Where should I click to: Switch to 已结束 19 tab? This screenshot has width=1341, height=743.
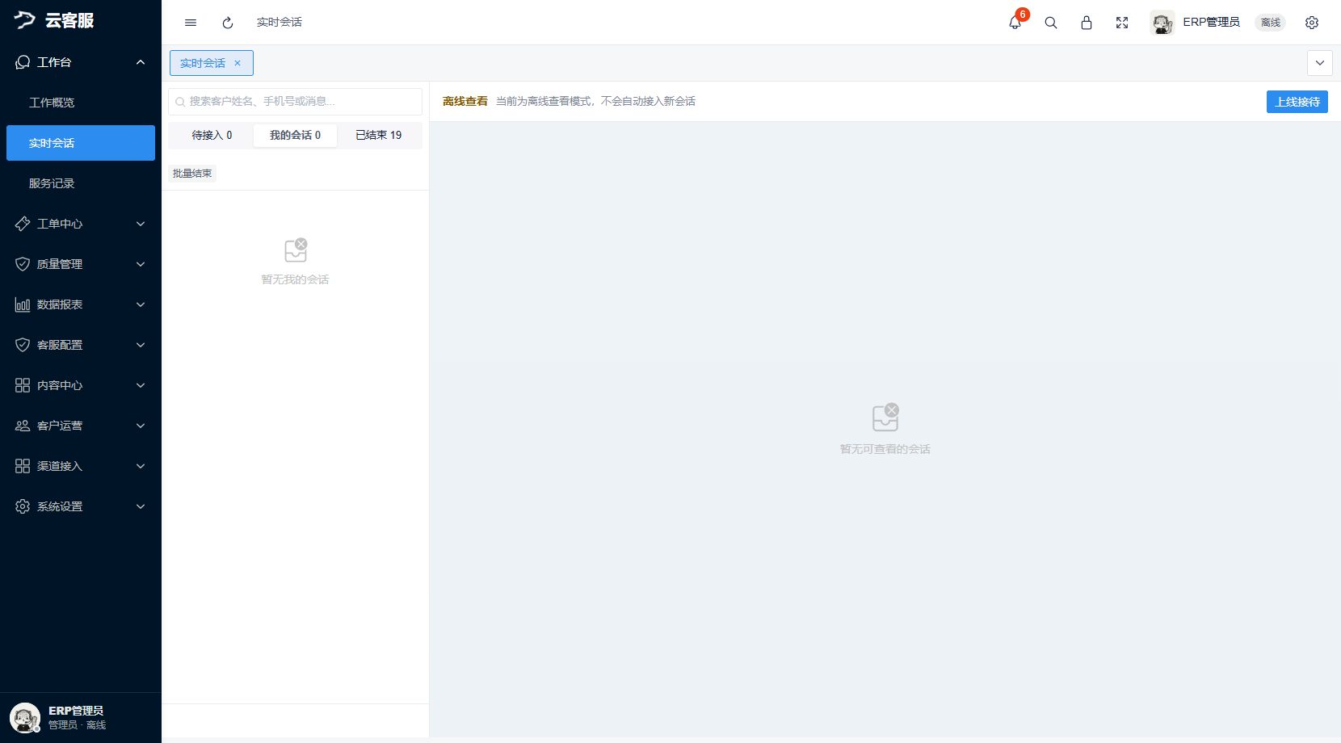click(379, 135)
